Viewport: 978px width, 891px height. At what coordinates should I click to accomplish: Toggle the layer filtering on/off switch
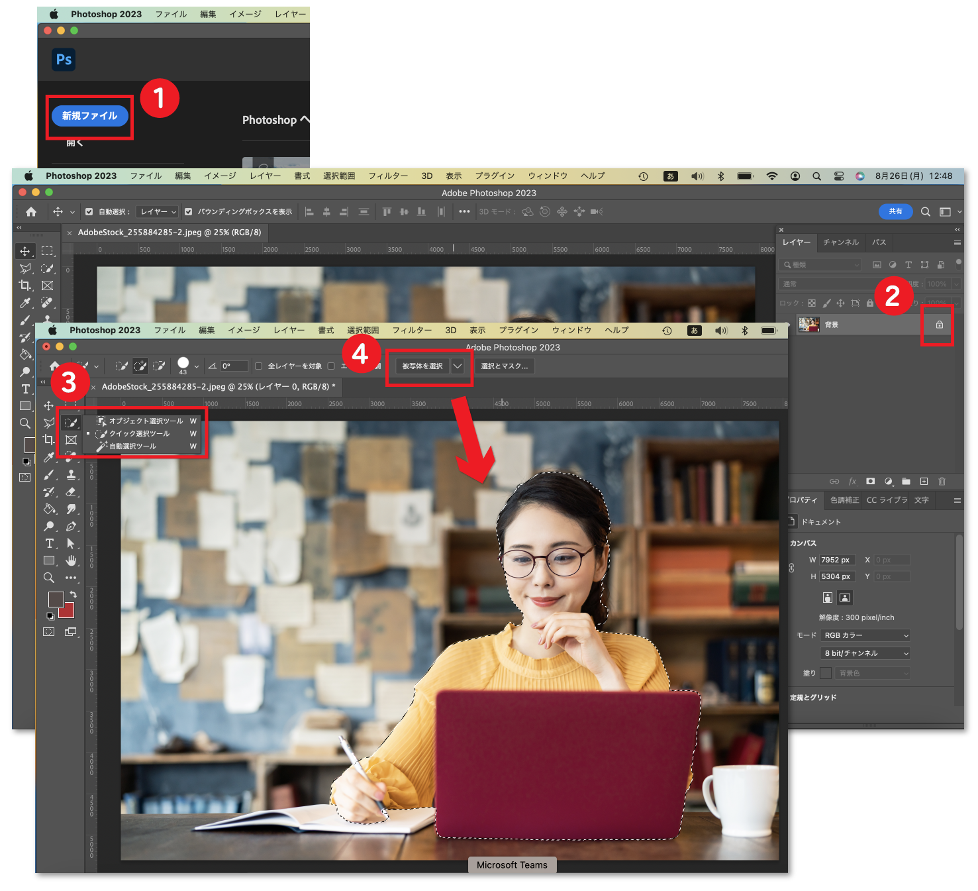pos(957,263)
